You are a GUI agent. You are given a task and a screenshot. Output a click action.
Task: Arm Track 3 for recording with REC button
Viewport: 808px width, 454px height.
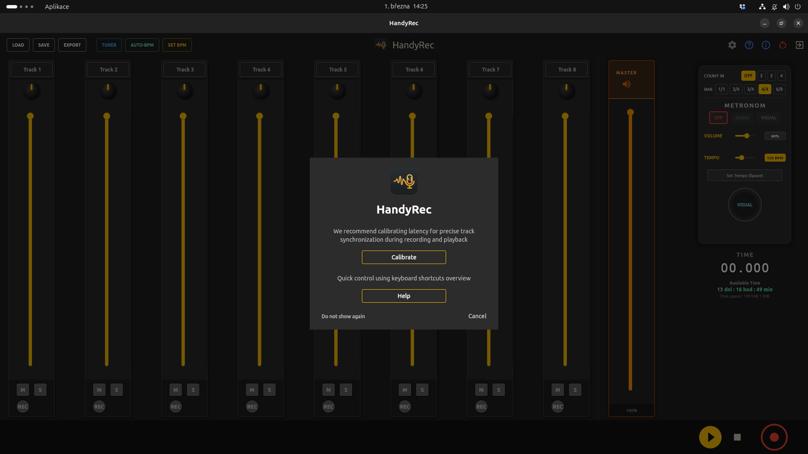pyautogui.click(x=175, y=406)
